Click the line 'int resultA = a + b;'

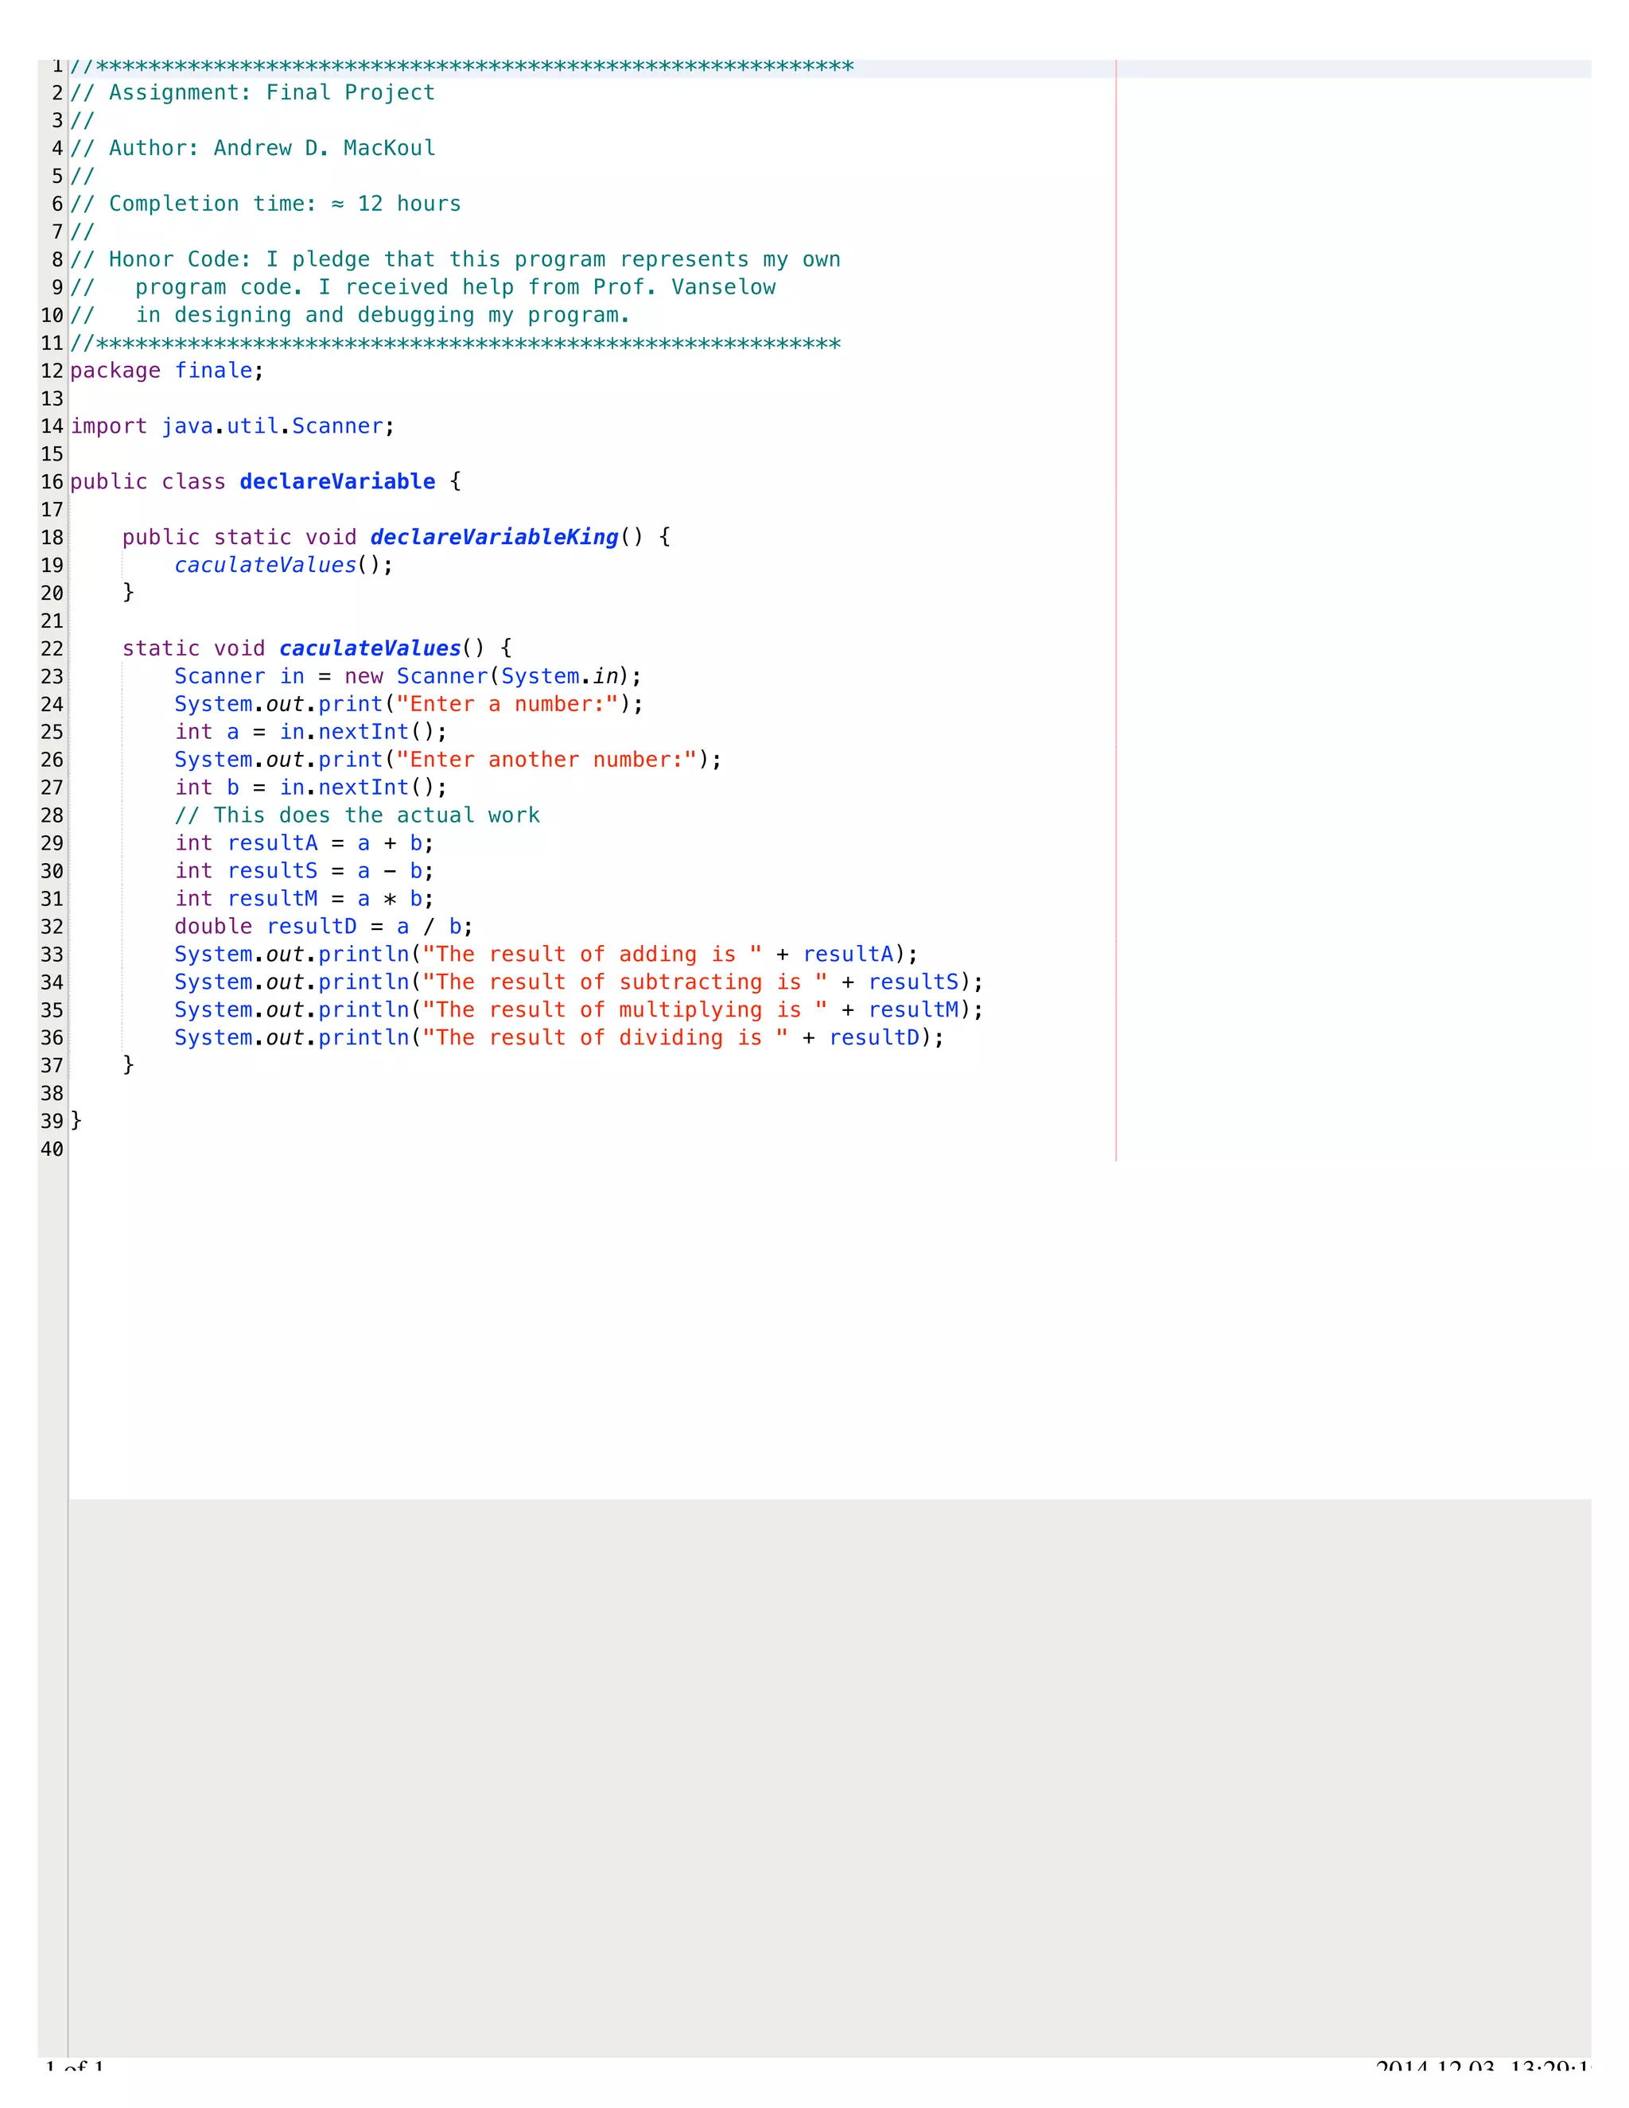(304, 843)
